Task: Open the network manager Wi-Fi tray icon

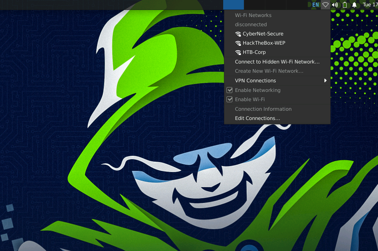Action: (x=326, y=5)
